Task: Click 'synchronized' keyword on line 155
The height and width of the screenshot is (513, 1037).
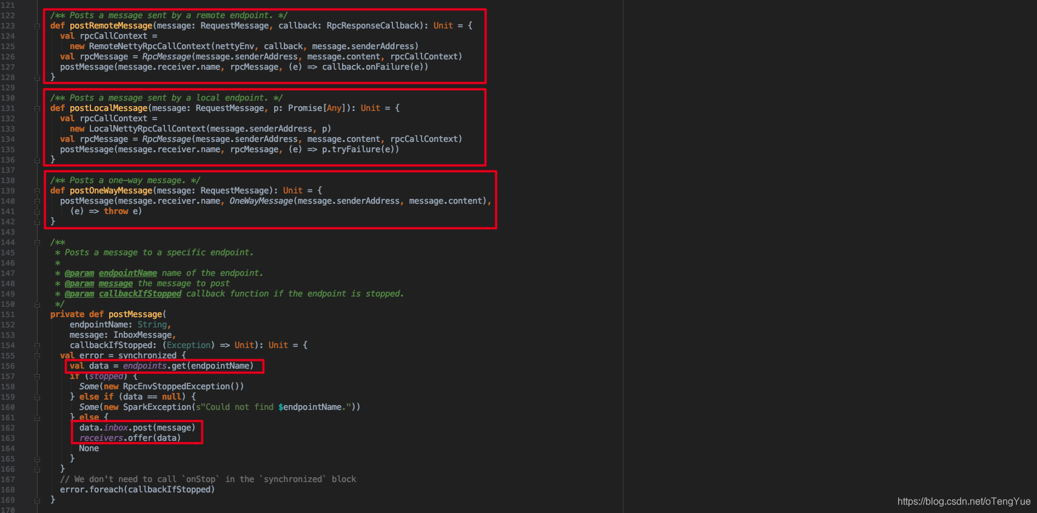Action: 147,356
